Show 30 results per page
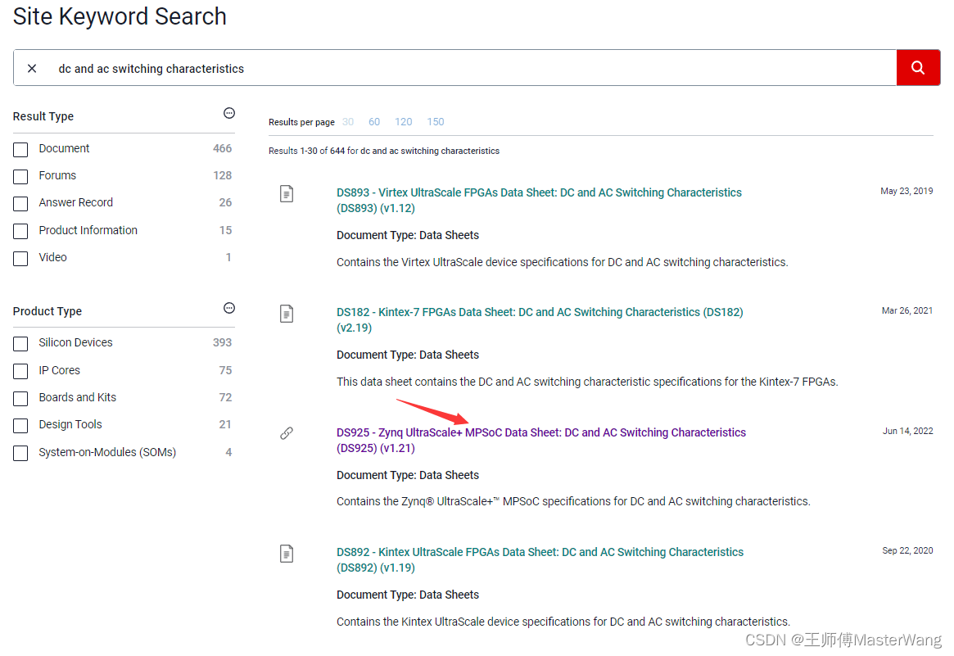The width and height of the screenshot is (954, 656). point(348,122)
